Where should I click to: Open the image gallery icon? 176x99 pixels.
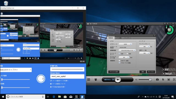pos(169,79)
